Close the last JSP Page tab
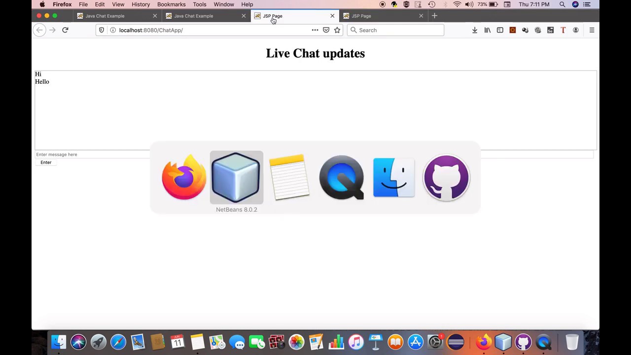 [421, 16]
